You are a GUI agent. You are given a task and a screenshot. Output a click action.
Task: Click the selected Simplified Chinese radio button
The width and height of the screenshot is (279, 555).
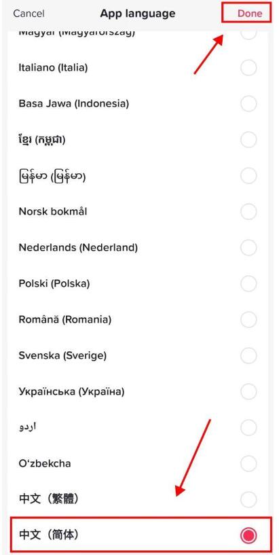pos(248,535)
